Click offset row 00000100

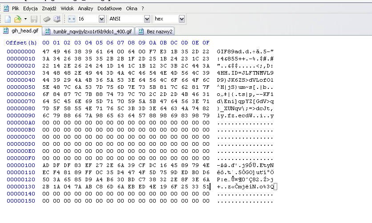pos(21,165)
